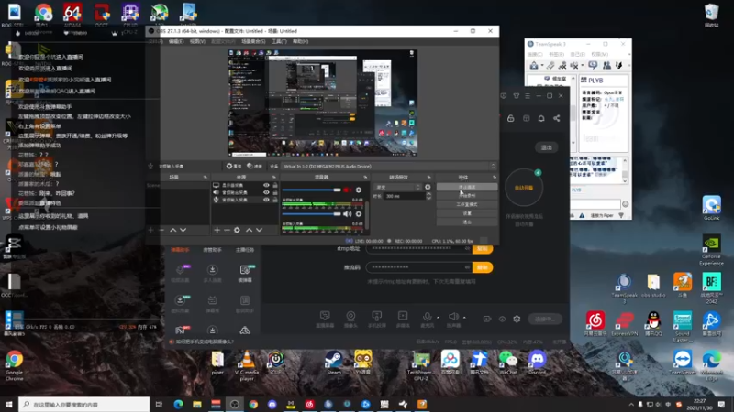Click capture screen icon in streaming toolbar

(325, 316)
